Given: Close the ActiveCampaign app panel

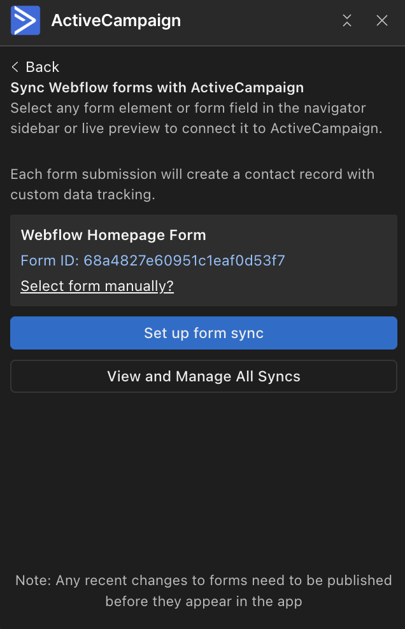Looking at the screenshot, I should [381, 20].
